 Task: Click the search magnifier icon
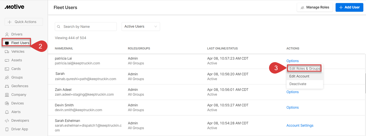click(x=59, y=27)
